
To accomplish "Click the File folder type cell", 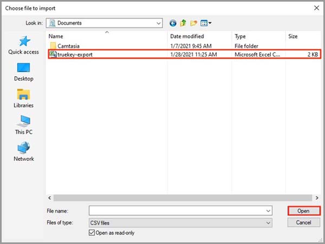I will [x=246, y=46].
